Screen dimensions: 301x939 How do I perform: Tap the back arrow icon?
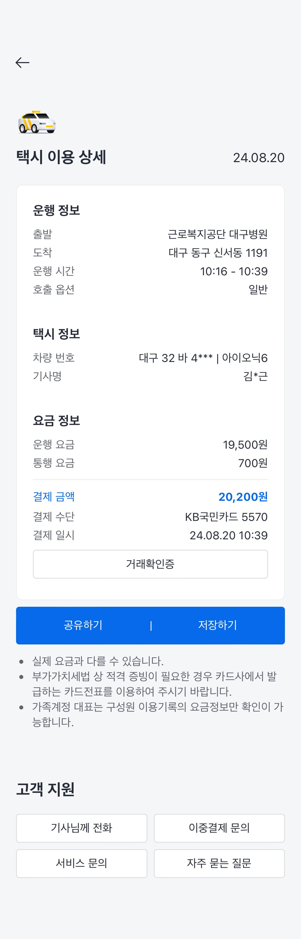tap(22, 63)
